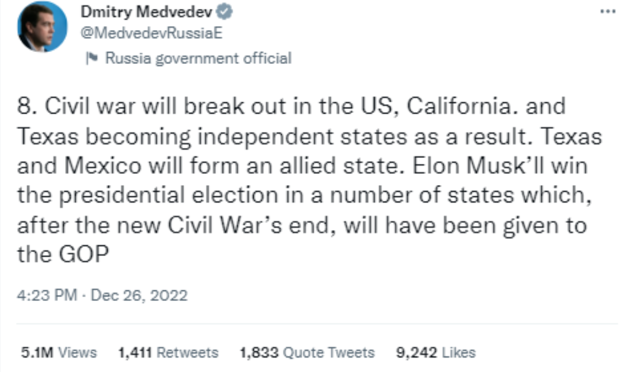
Task: Click the Russia government official label
Action: (198, 59)
